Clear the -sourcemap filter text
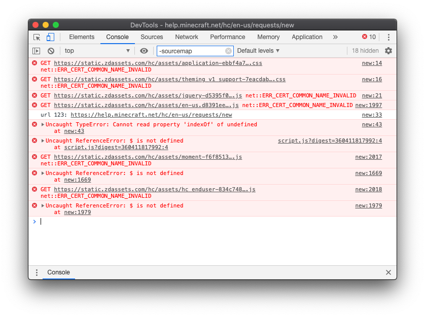The image size is (425, 317). click(x=229, y=51)
